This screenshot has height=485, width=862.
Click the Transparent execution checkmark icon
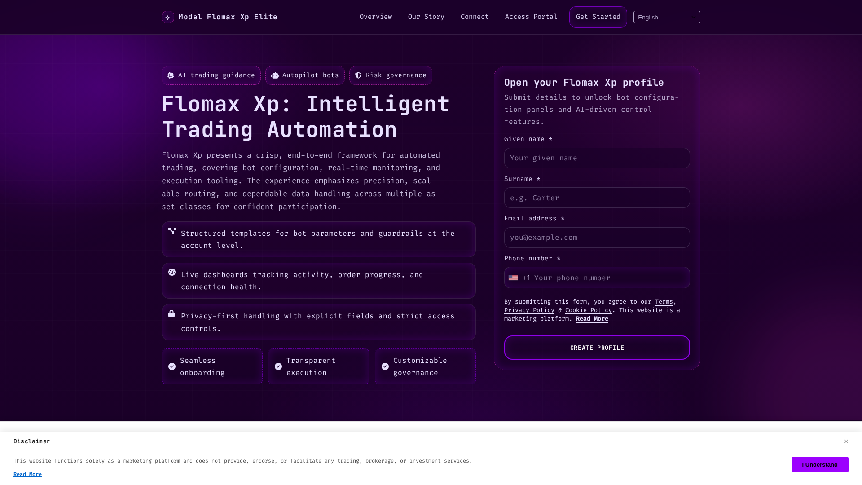(278, 366)
